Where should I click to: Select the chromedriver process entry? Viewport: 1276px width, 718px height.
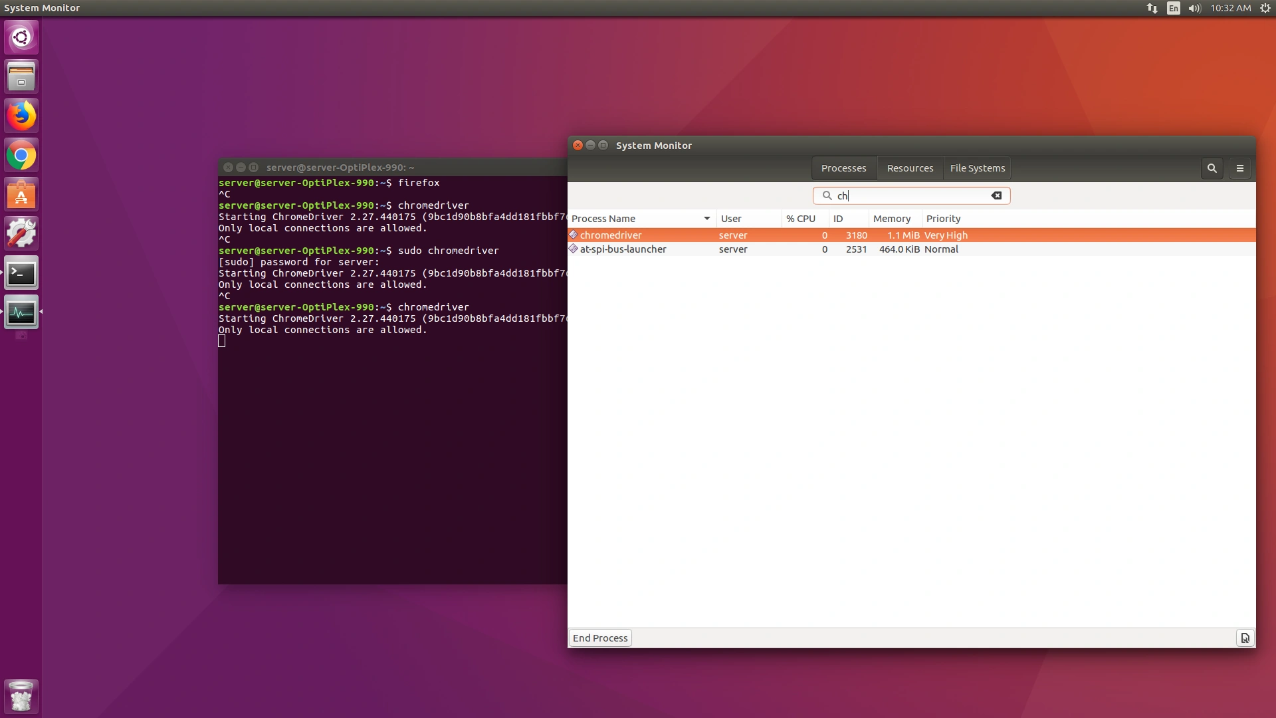(665, 235)
